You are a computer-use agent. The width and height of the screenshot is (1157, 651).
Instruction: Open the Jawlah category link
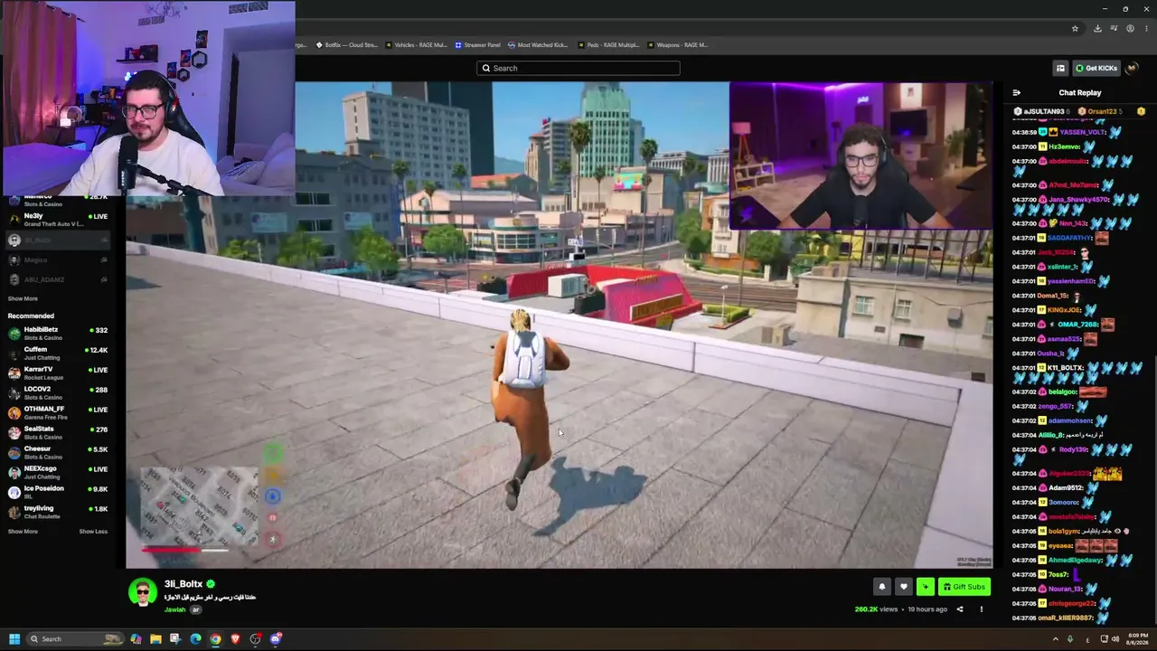click(174, 609)
